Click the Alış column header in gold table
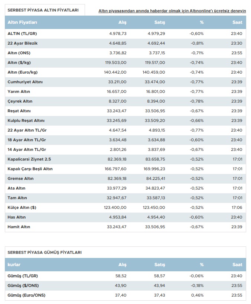Screen dimensions: 251x304 [123, 23]
